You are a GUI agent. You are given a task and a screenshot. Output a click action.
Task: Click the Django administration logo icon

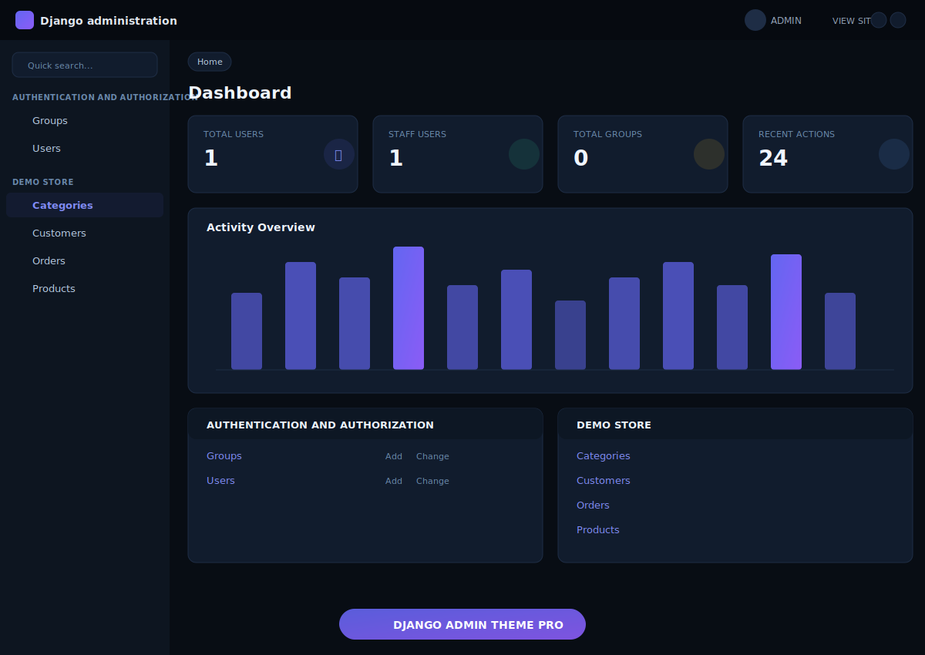coord(25,19)
